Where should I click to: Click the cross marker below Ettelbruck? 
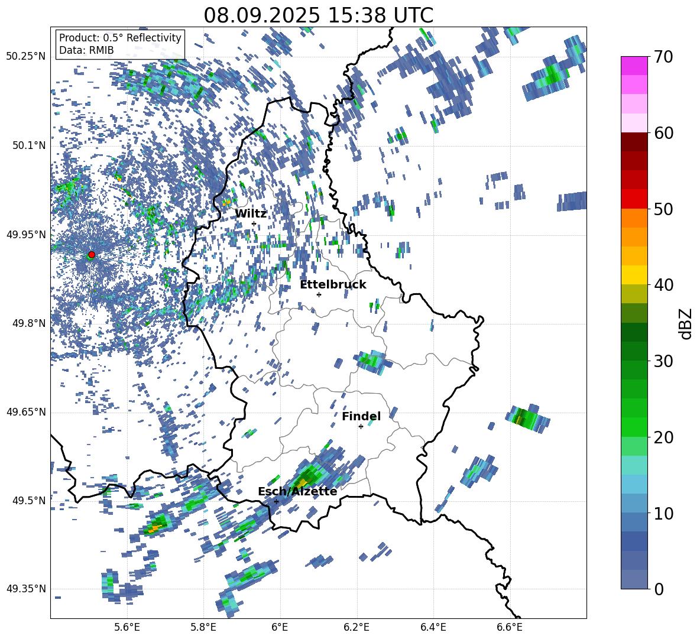coord(319,294)
